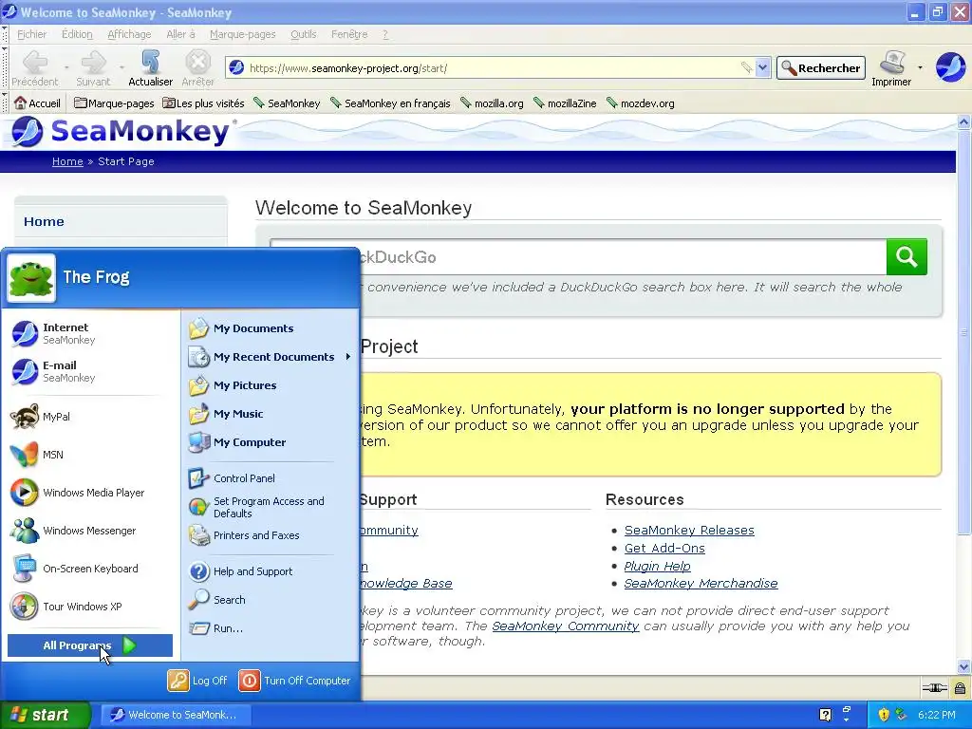Open Search from Start menu
This screenshot has width=972, height=729.
(x=270, y=600)
